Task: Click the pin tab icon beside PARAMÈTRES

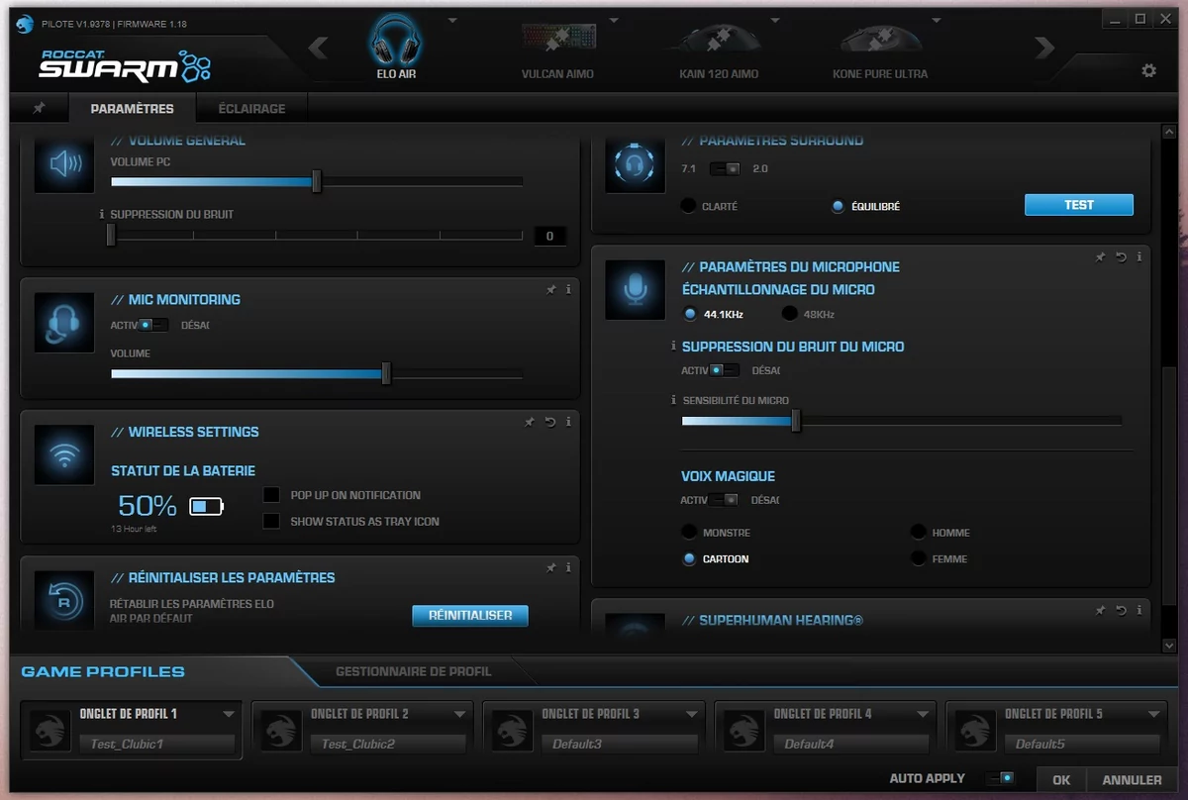Action: [40, 108]
